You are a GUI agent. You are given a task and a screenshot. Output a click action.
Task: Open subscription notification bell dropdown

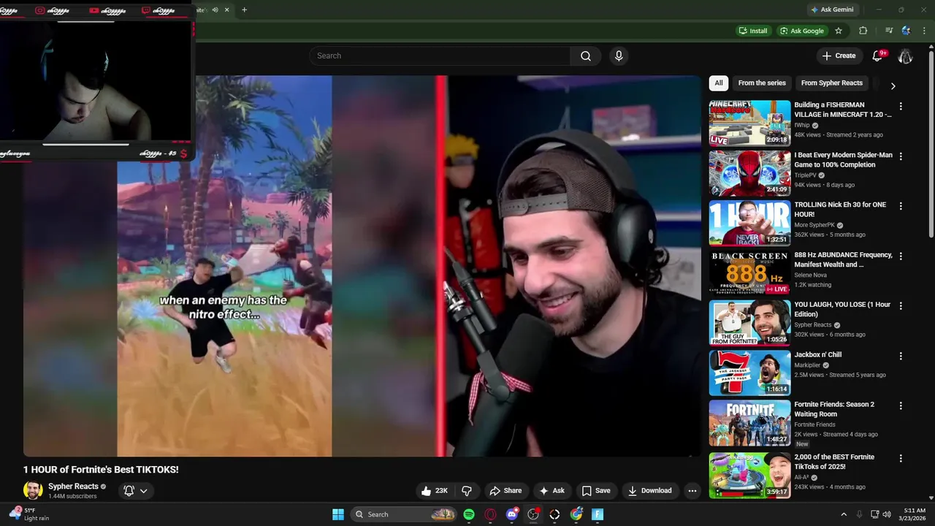click(136, 491)
